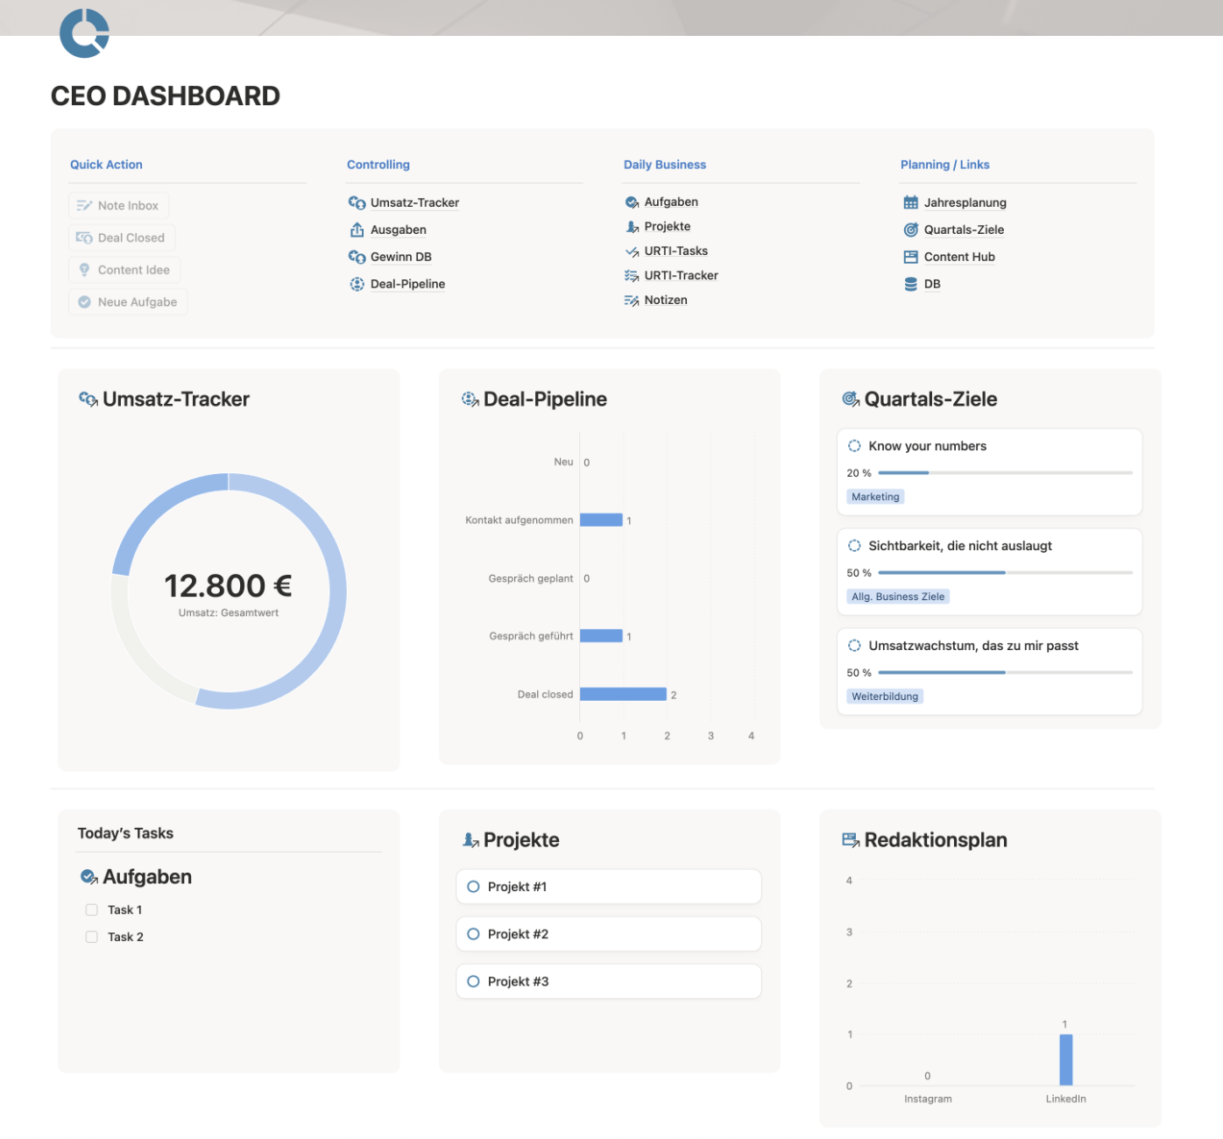Click the Planning / Links heading
The height and width of the screenshot is (1139, 1223).
click(944, 165)
